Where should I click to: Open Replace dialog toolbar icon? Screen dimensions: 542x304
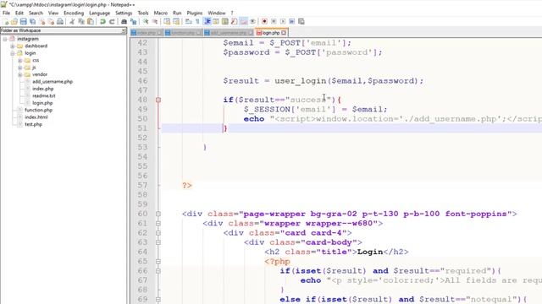click(134, 21)
